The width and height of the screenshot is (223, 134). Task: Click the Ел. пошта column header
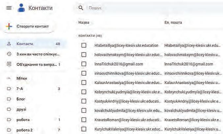pos(173,22)
